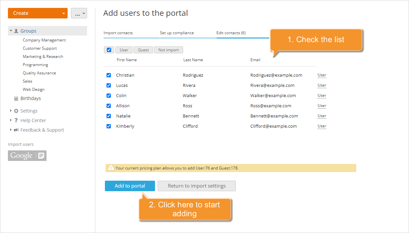
Task: Expand the Settings section
Action: (x=10, y=111)
